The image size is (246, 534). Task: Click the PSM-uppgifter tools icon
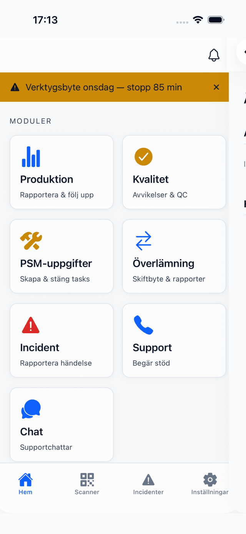31,241
